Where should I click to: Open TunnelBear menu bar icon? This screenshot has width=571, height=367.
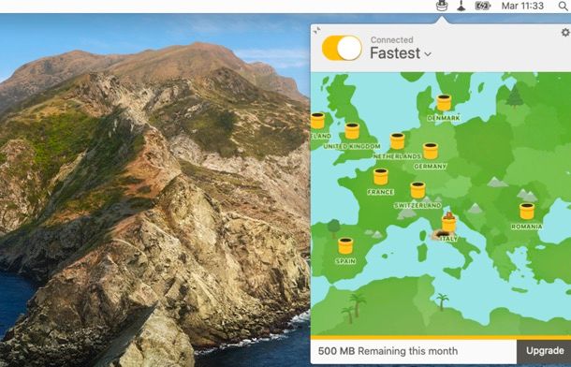point(442,6)
